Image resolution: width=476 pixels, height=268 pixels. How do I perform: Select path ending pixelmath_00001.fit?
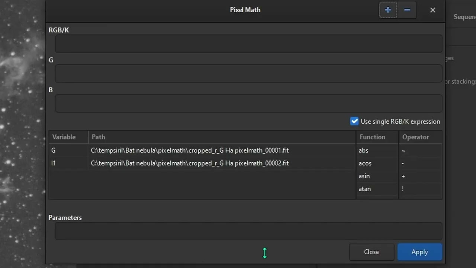coord(190,150)
